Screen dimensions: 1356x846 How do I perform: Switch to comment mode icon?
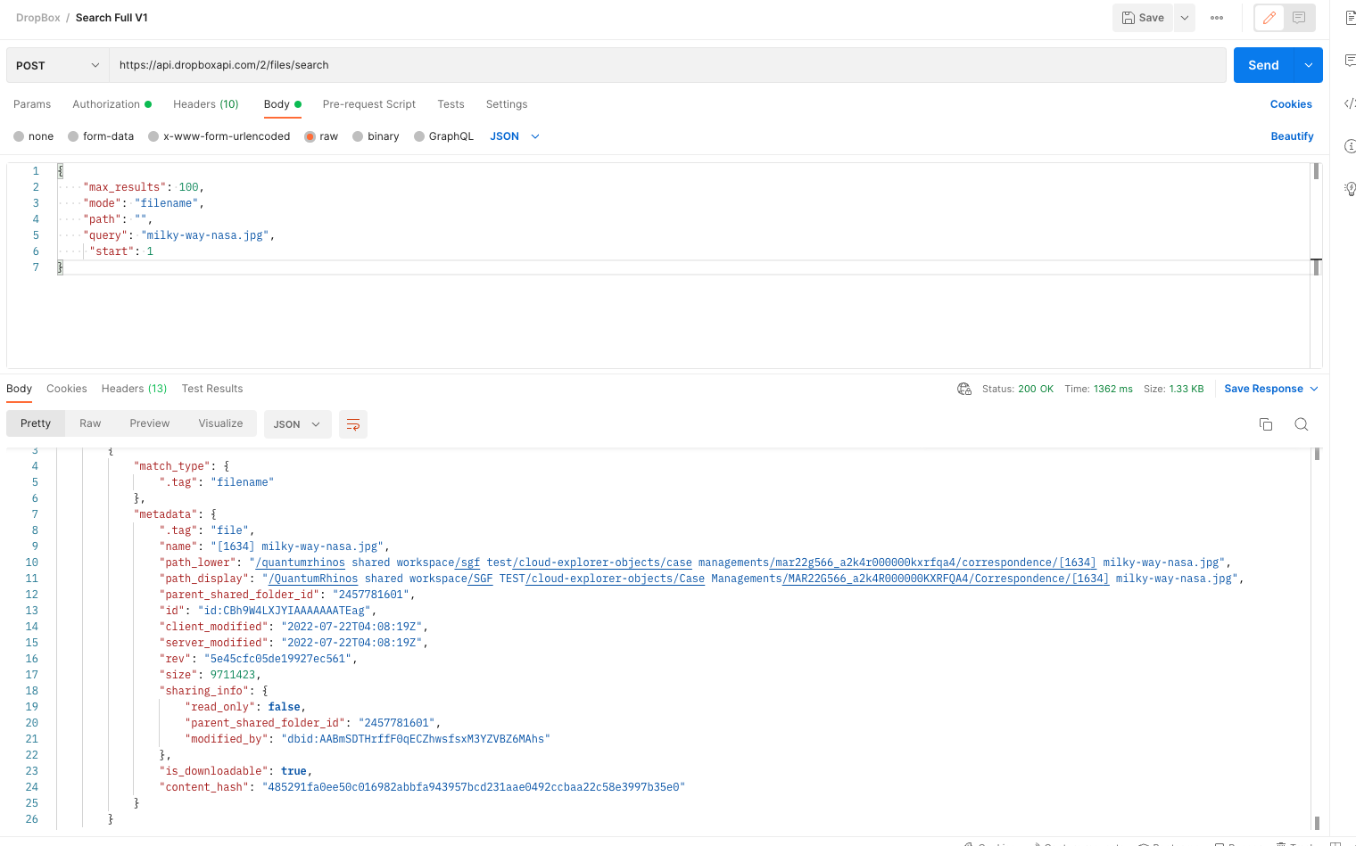point(1299,18)
